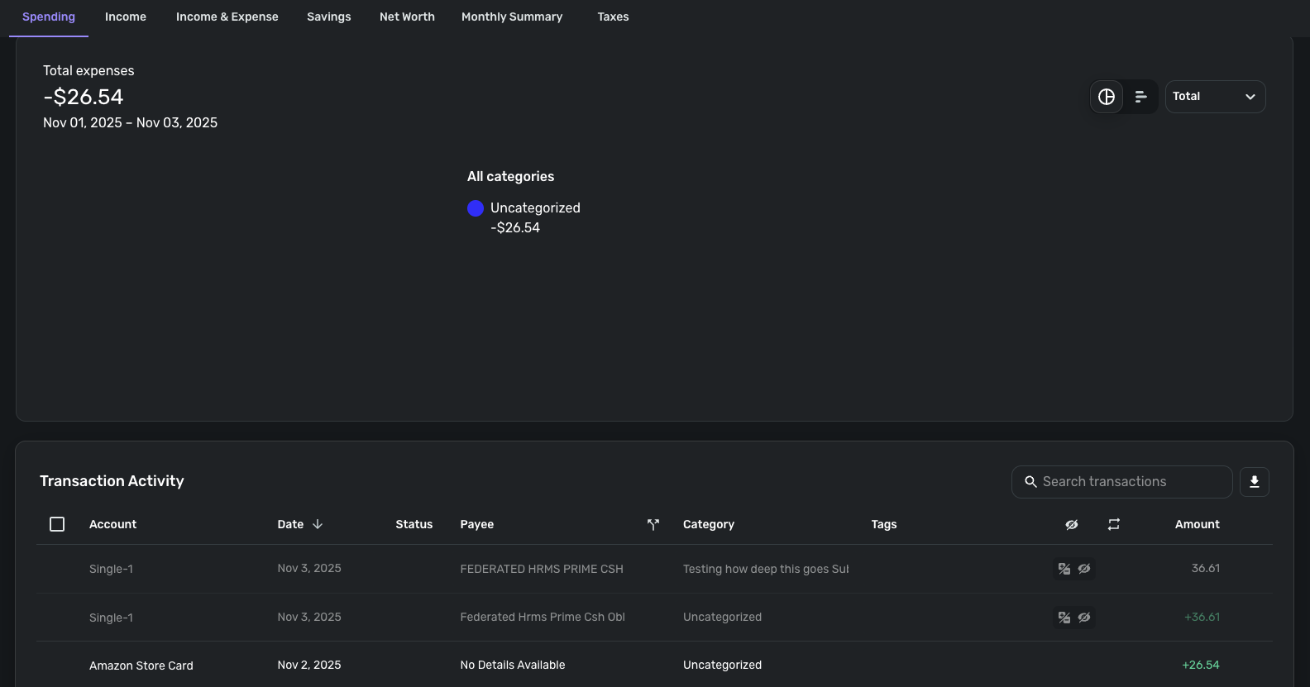Image resolution: width=1310 pixels, height=687 pixels.
Task: Download transactions with the export icon
Action: click(x=1255, y=482)
